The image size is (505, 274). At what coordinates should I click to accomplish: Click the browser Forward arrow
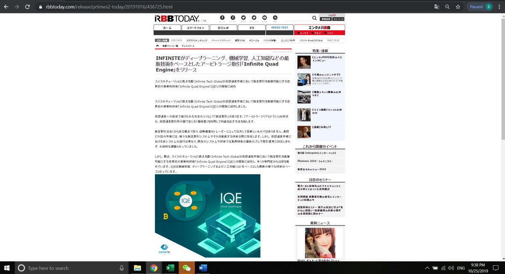click(x=16, y=7)
